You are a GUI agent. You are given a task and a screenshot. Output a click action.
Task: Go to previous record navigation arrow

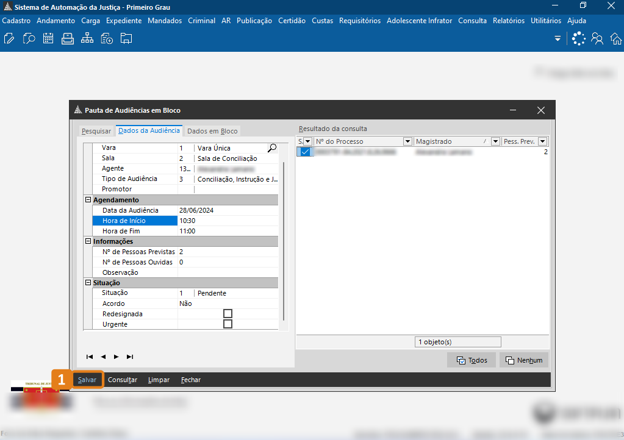tap(103, 357)
